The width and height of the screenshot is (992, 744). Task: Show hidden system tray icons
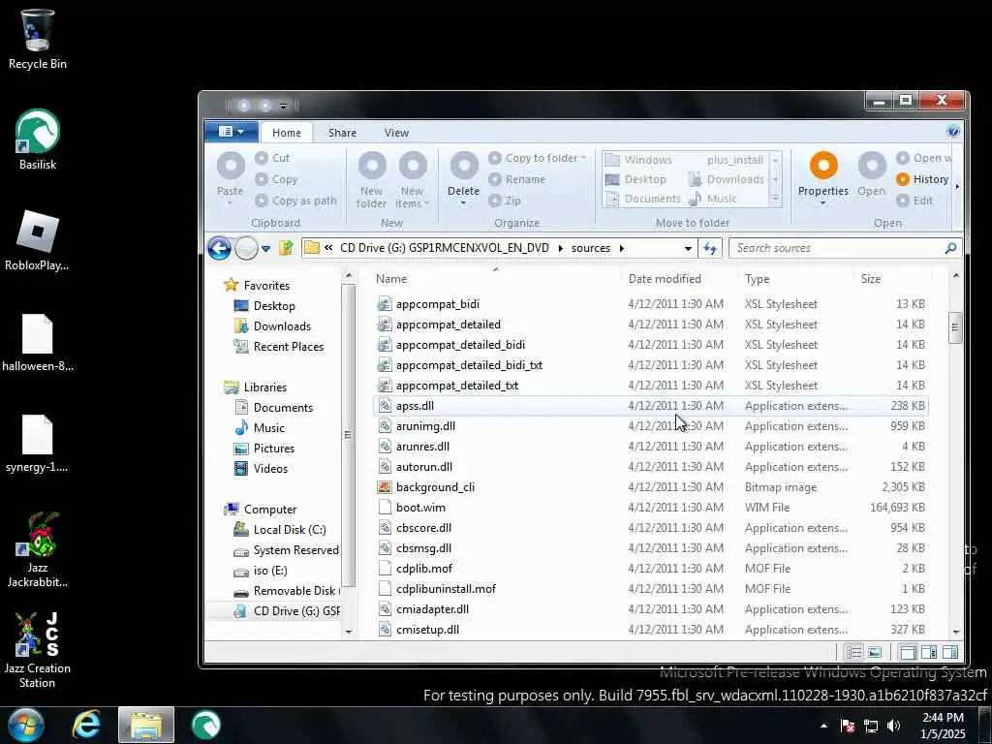pos(823,726)
